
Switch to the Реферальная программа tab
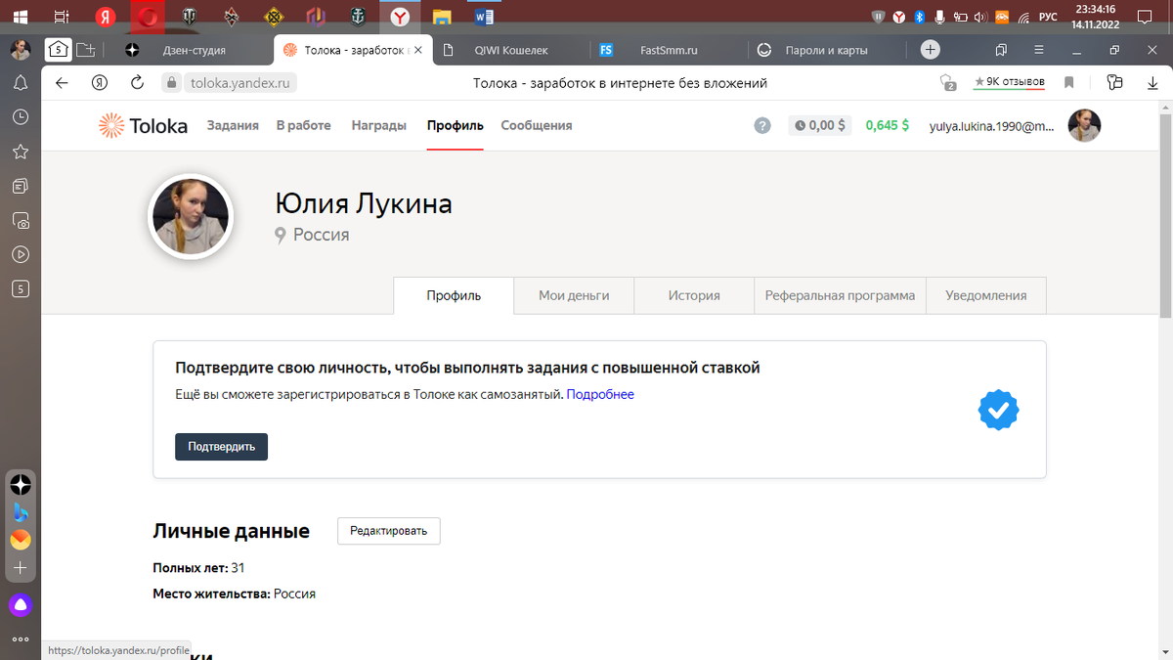840,295
